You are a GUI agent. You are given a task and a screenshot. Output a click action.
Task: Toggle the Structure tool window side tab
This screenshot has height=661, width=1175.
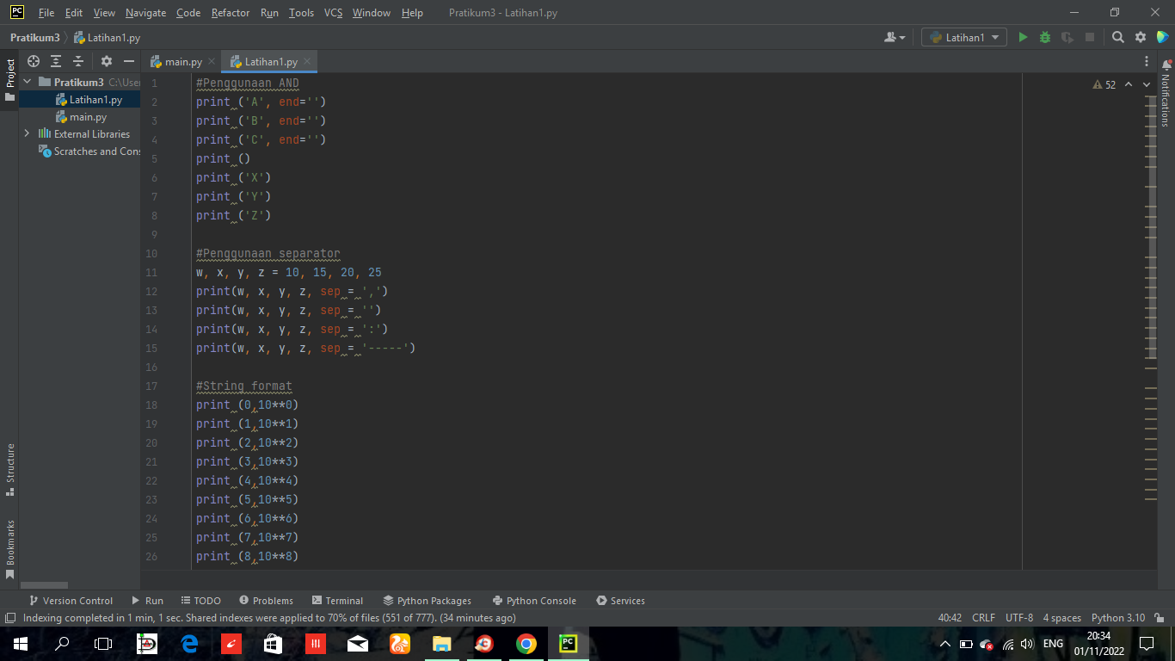(x=9, y=470)
